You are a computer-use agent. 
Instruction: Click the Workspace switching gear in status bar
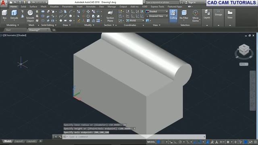(x=228, y=142)
